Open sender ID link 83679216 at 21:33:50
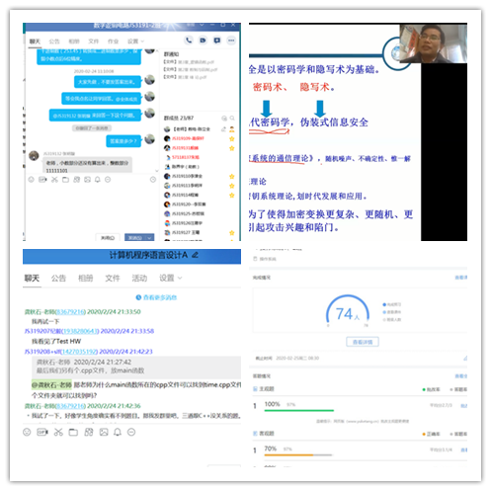Viewport: 491px width, 491px height. 70,311
